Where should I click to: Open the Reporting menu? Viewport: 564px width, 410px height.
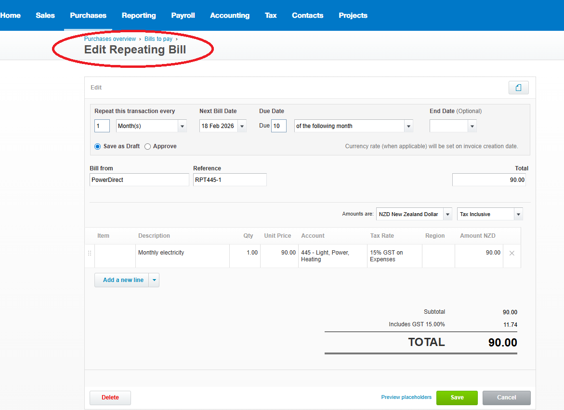[139, 15]
